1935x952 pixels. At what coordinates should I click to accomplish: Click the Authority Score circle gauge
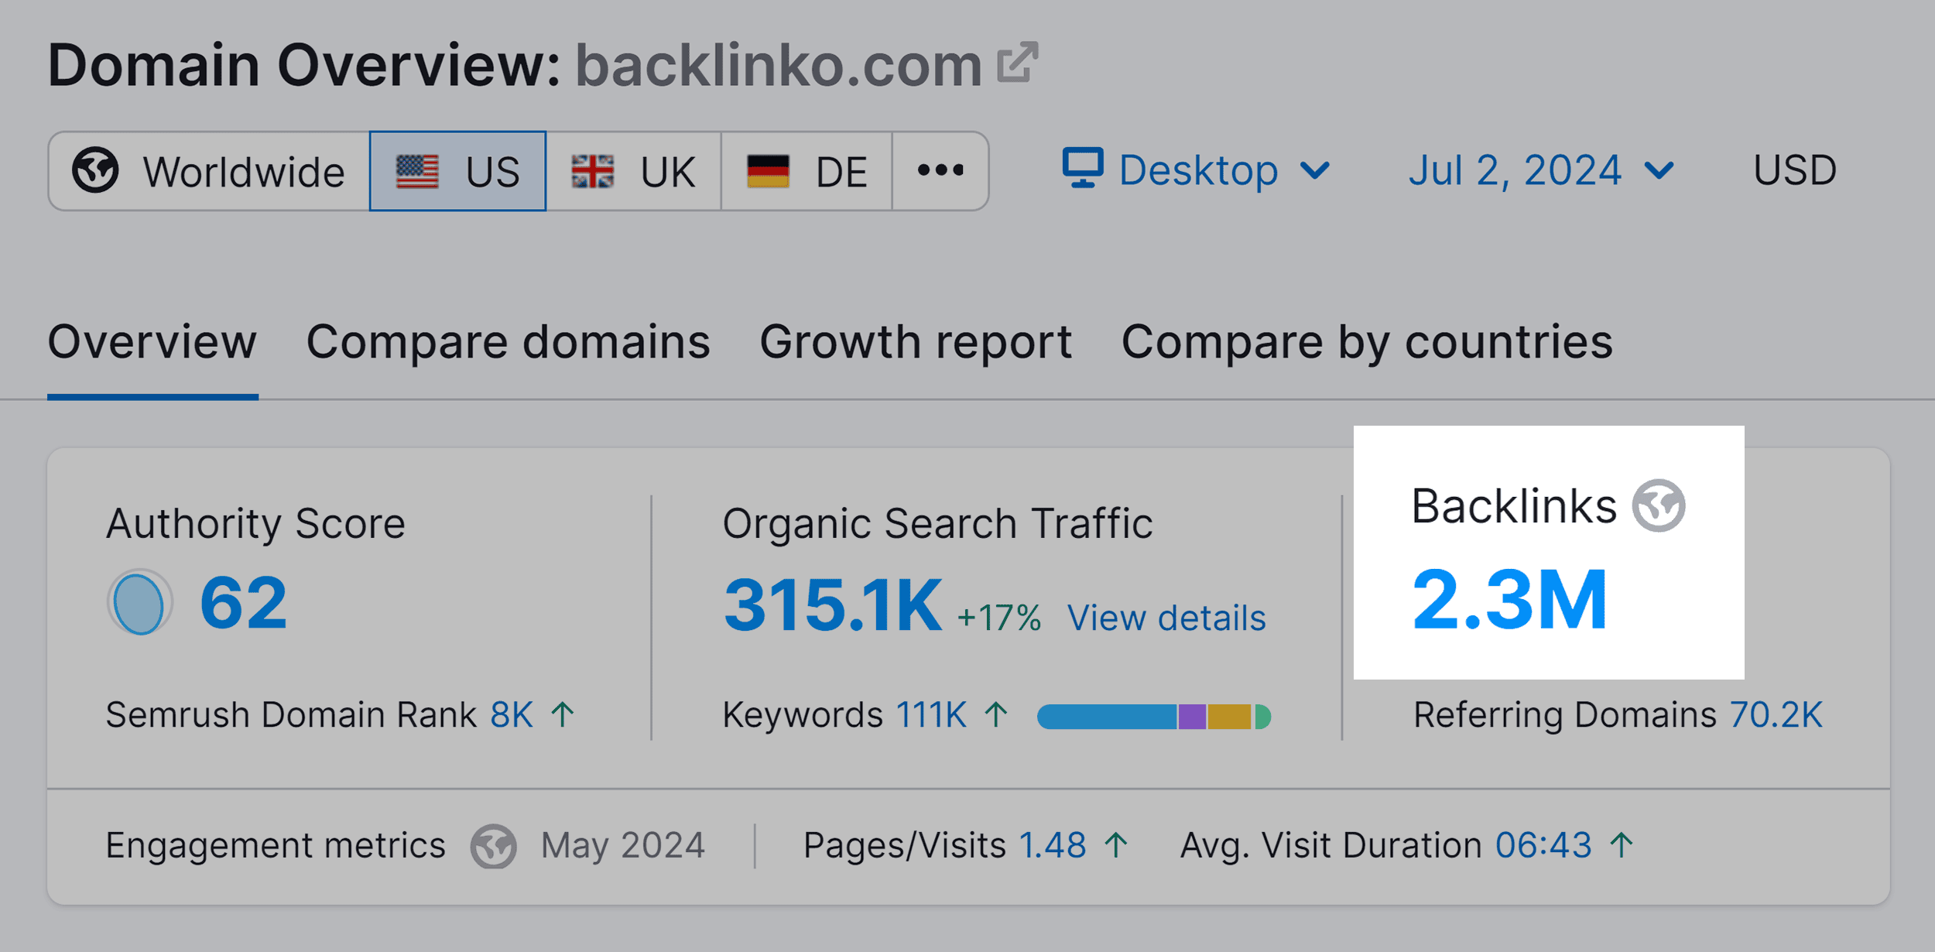coord(138,600)
